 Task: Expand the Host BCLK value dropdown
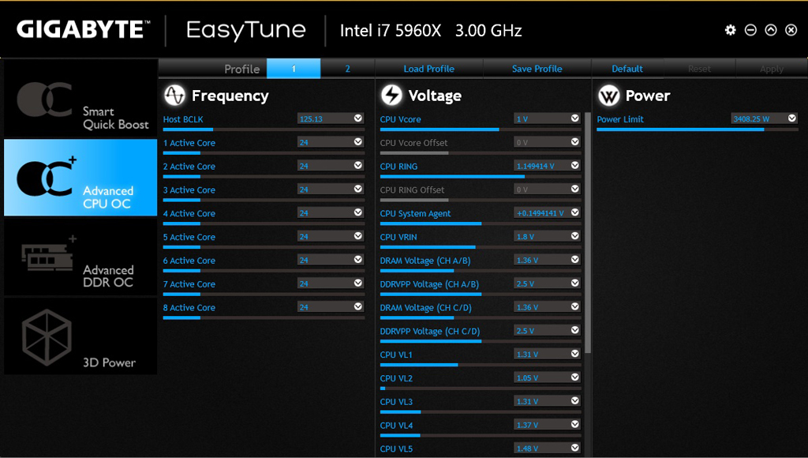click(358, 118)
